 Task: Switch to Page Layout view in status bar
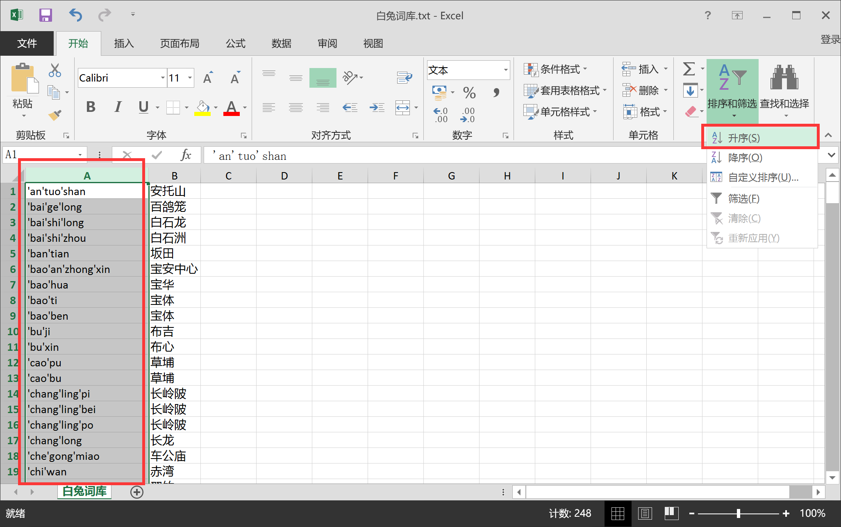645,513
